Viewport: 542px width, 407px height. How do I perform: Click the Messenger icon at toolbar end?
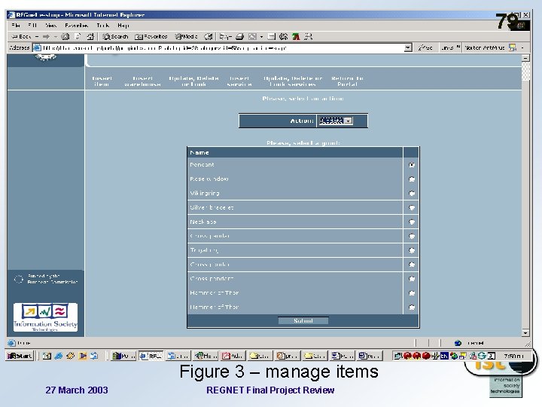[309, 36]
